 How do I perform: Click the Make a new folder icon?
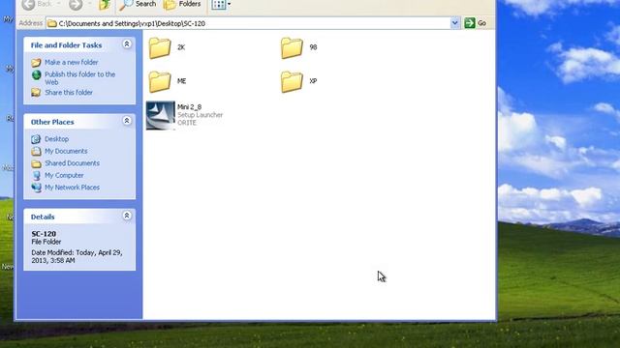[36, 63]
